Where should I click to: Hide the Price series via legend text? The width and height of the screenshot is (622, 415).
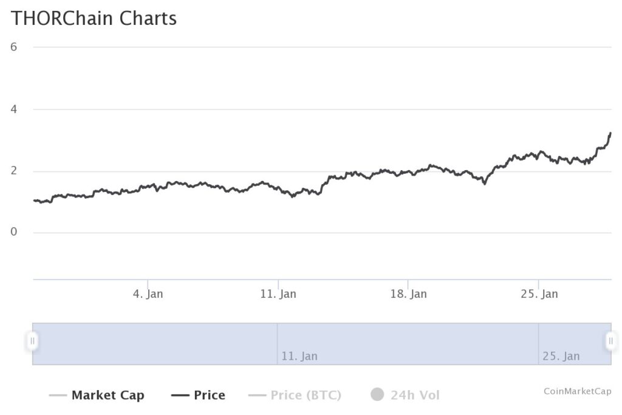(210, 396)
